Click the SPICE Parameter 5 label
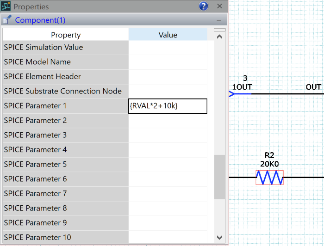This screenshot has height=246, width=324. [35, 164]
